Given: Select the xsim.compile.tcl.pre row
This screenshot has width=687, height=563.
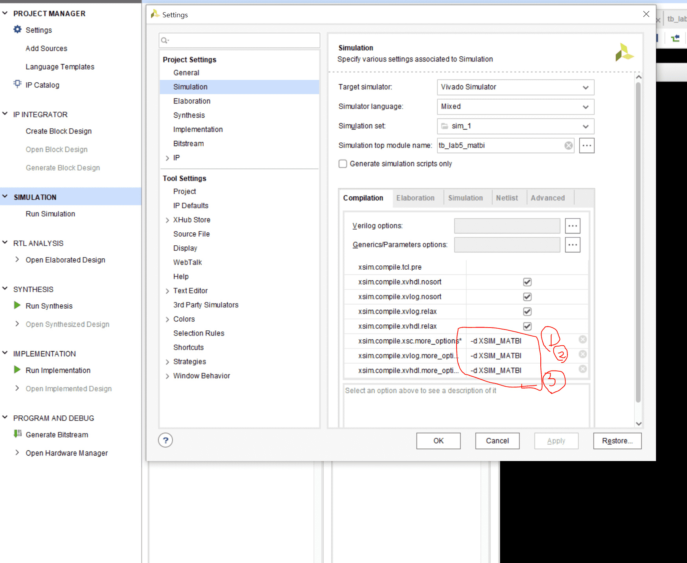Looking at the screenshot, I should 466,267.
